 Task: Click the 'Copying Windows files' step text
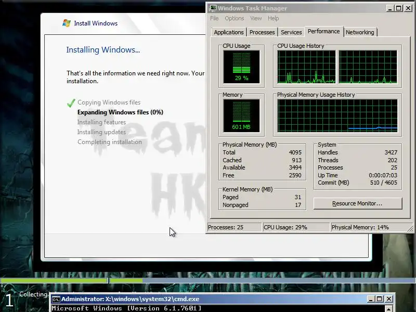click(109, 102)
